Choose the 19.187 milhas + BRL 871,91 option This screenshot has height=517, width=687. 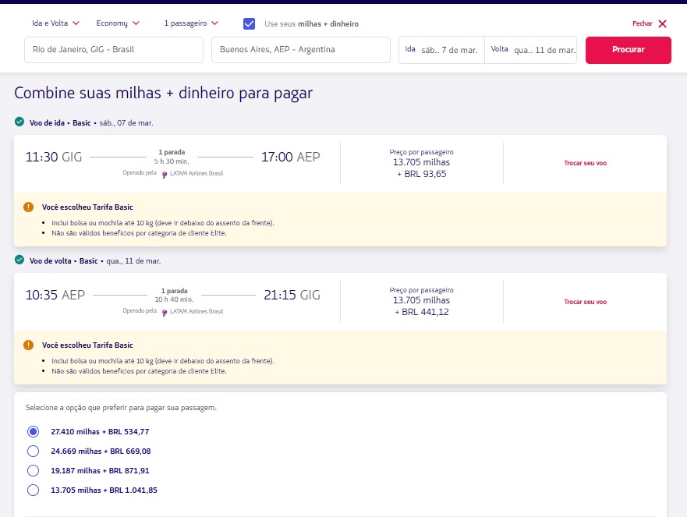[33, 471]
